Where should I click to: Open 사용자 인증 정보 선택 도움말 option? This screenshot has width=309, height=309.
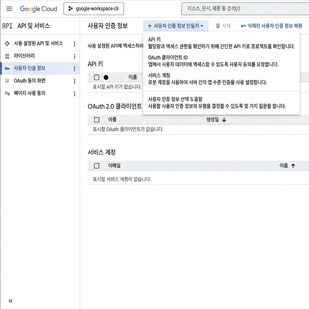(x=221, y=103)
